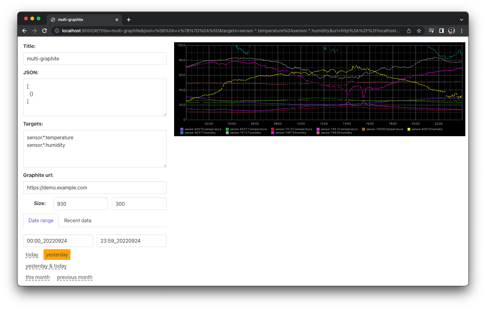The height and width of the screenshot is (309, 486).
Task: Click the Size: label
Action: pos(40,203)
